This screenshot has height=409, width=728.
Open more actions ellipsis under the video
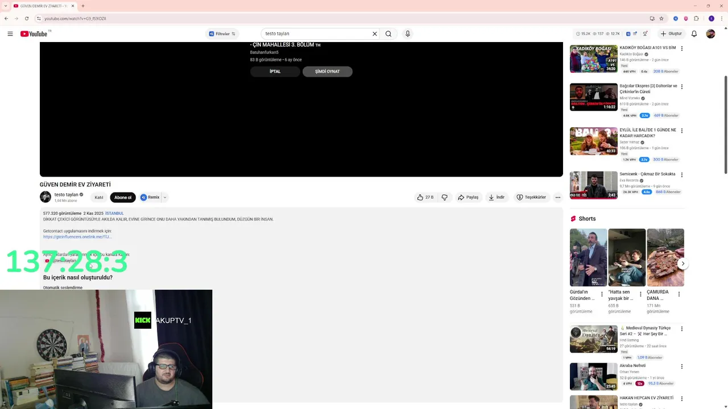click(558, 197)
